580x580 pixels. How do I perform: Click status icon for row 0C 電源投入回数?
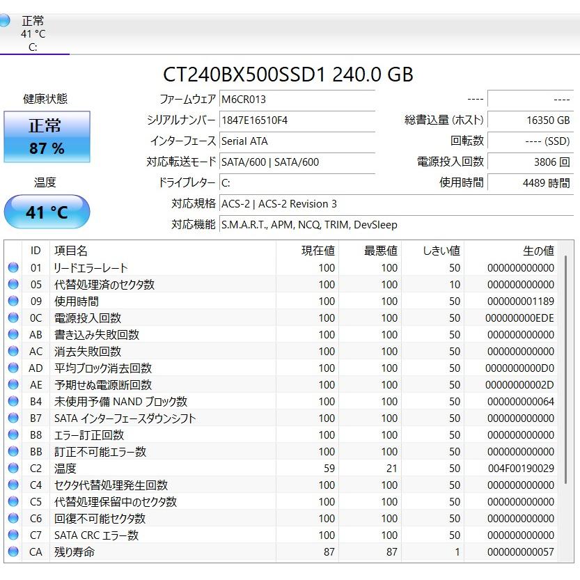pyautogui.click(x=13, y=318)
